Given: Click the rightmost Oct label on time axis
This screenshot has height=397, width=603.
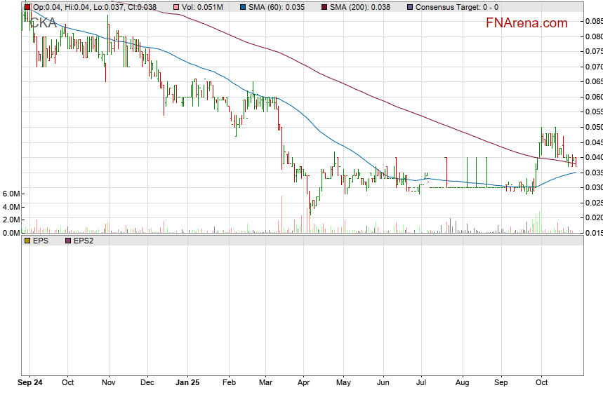Looking at the screenshot, I should coord(541,383).
